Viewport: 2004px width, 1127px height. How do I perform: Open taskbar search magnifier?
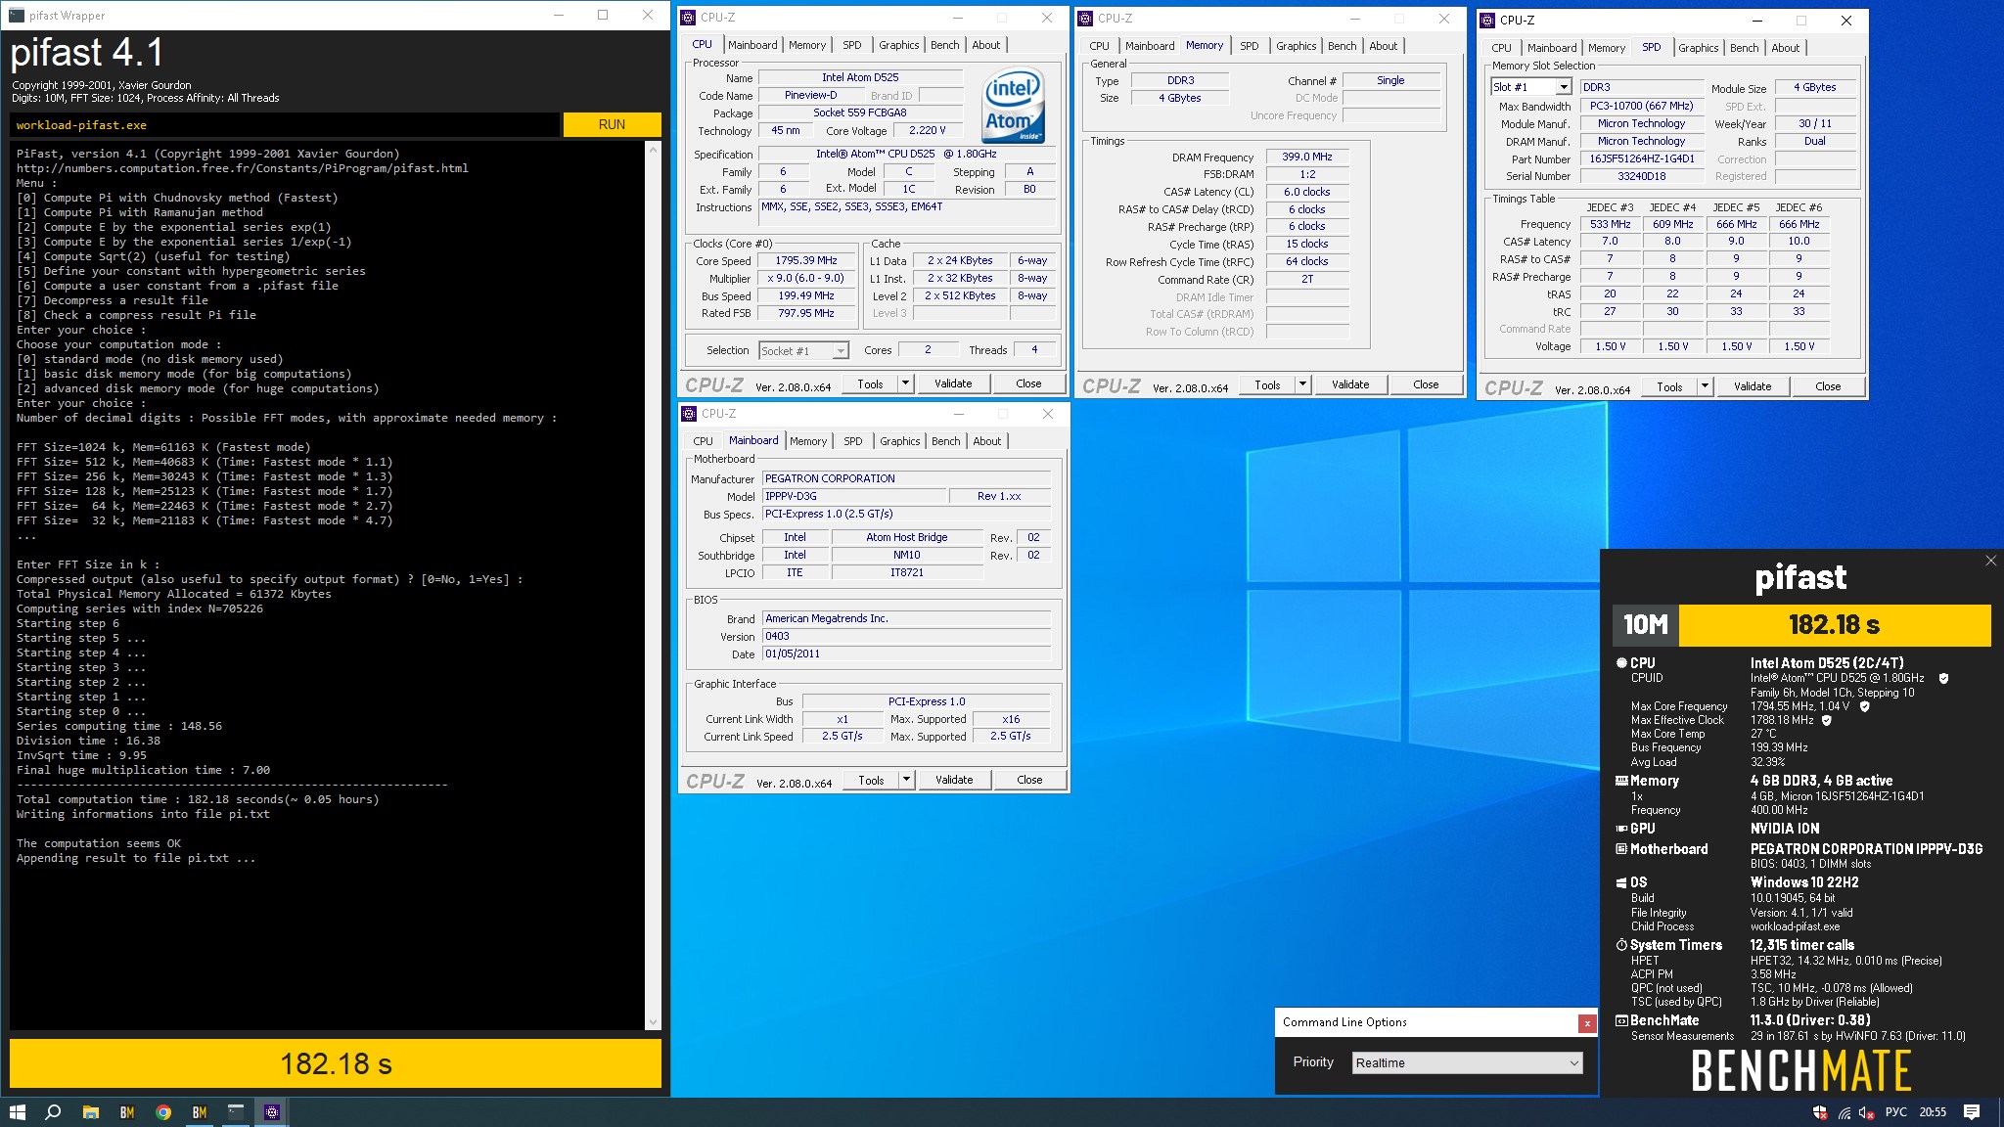point(54,1112)
